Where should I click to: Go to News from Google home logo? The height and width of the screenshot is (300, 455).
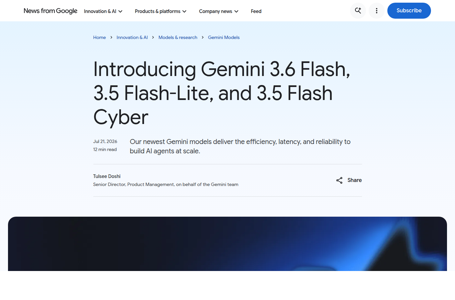50,11
